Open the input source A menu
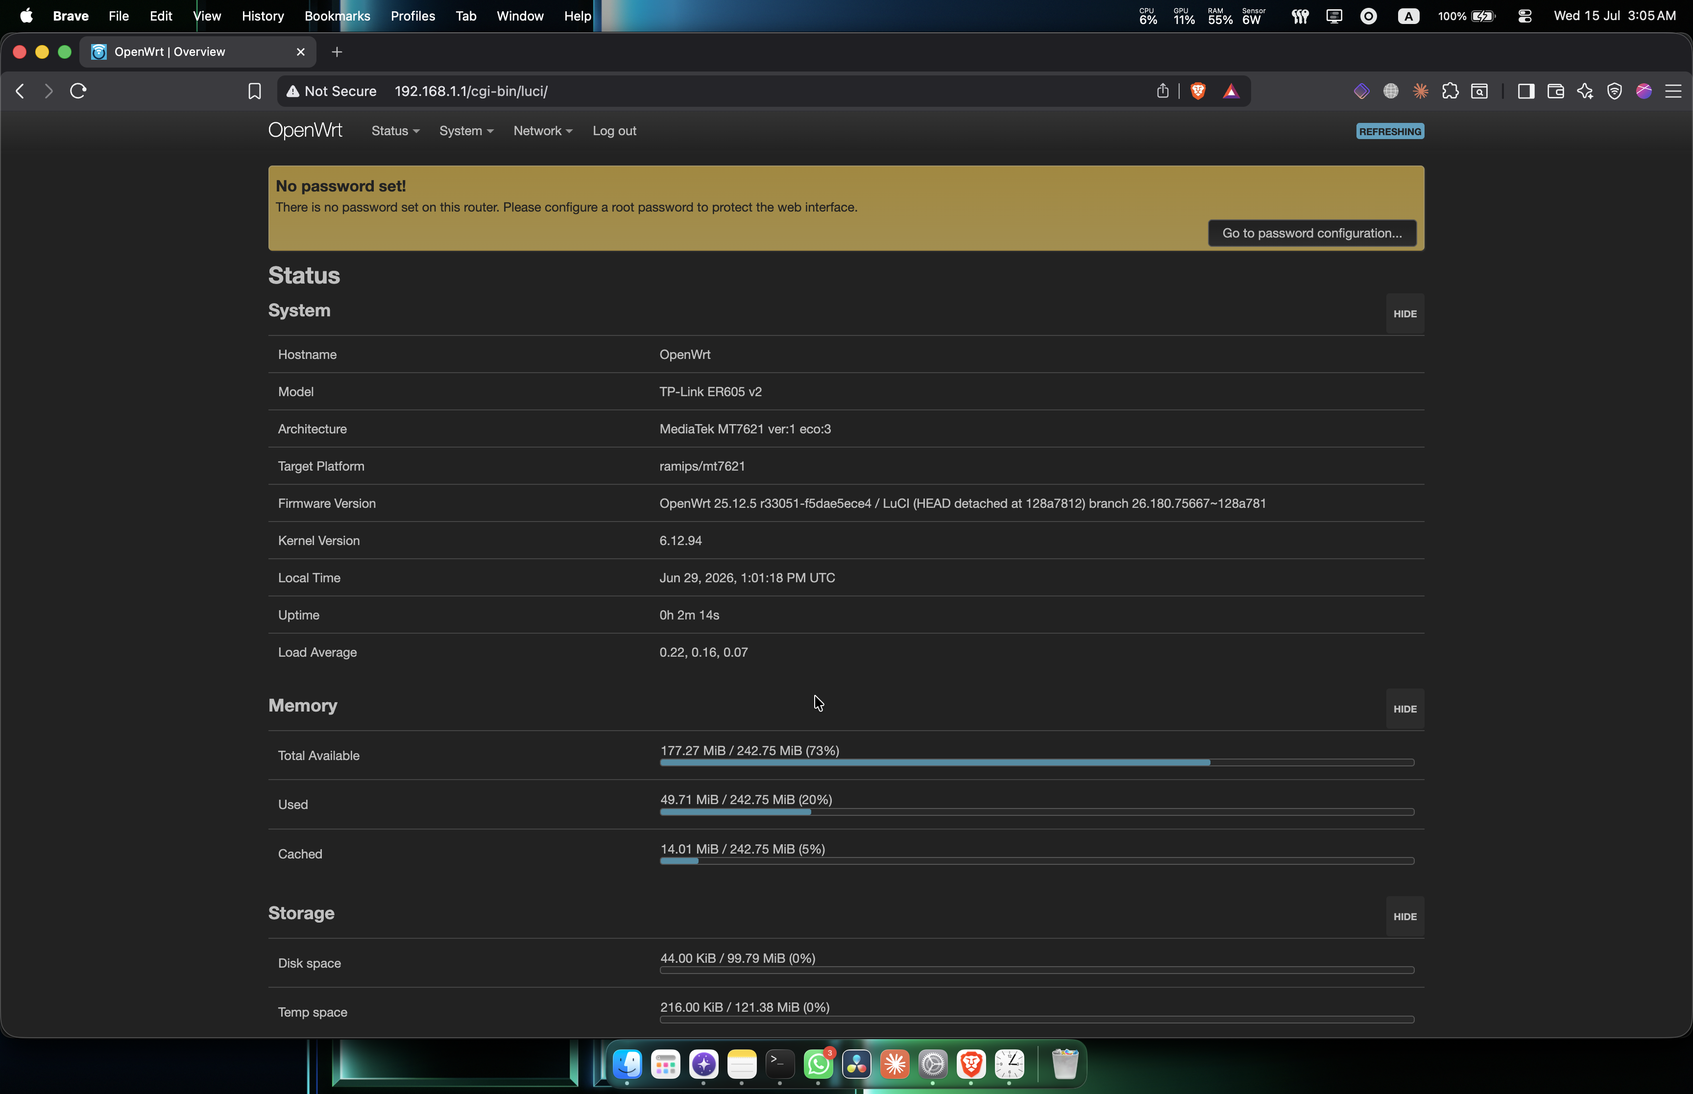Screen dimensions: 1693x1094 tap(1408, 16)
